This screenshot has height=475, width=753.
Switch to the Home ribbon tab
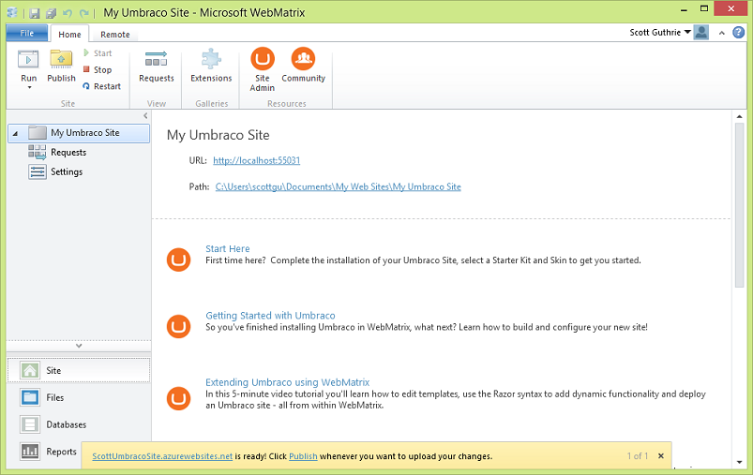tap(69, 34)
